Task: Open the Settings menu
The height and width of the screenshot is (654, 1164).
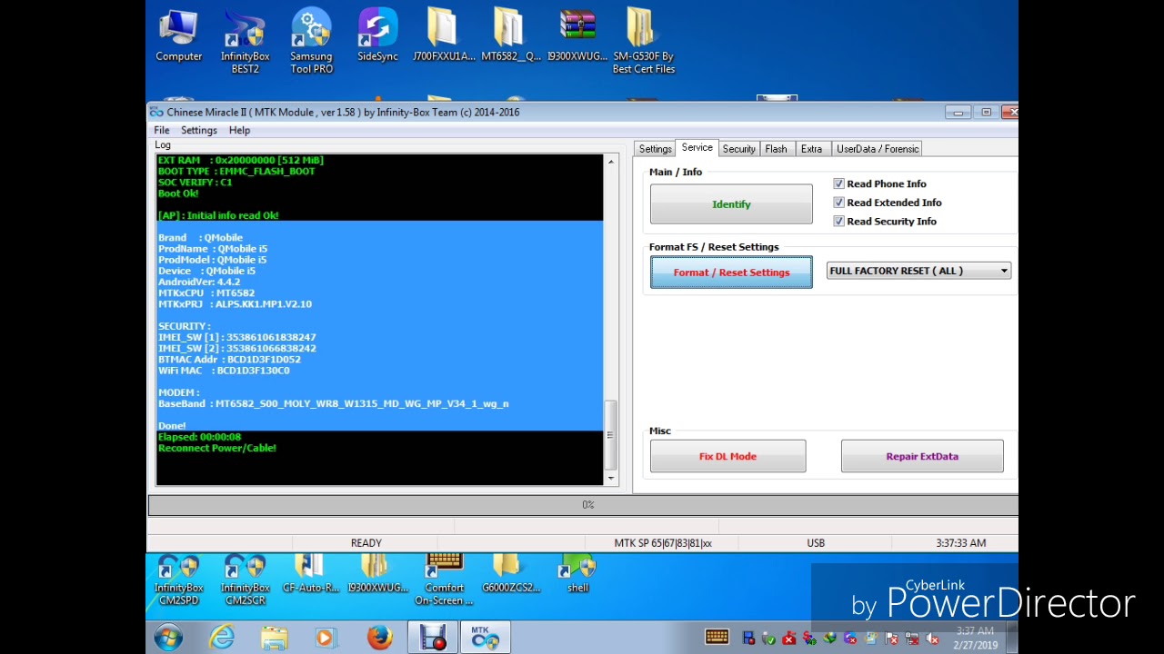Action: pyautogui.click(x=198, y=130)
